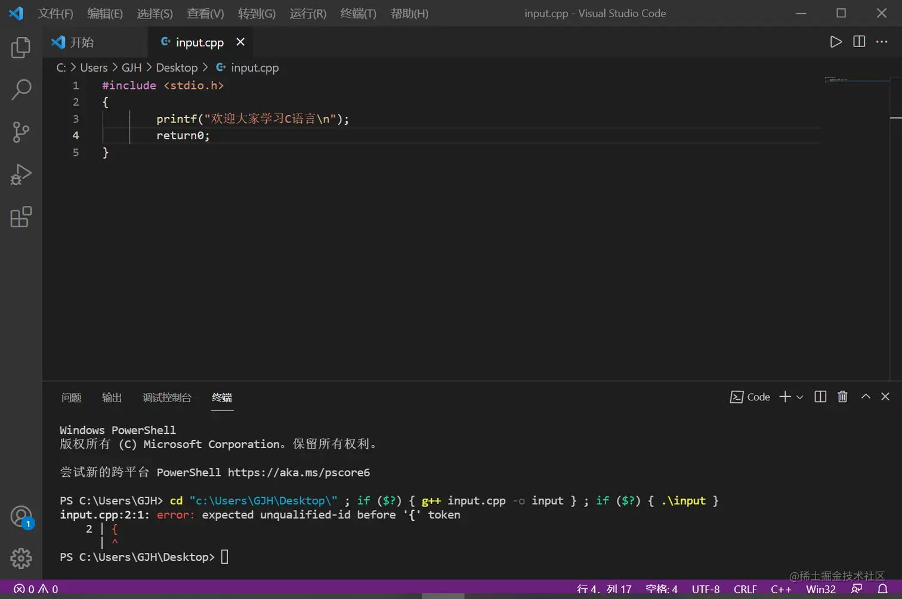Click the input.cpp:2:1 error location in terminal
Image resolution: width=902 pixels, height=599 pixels.
pos(104,514)
